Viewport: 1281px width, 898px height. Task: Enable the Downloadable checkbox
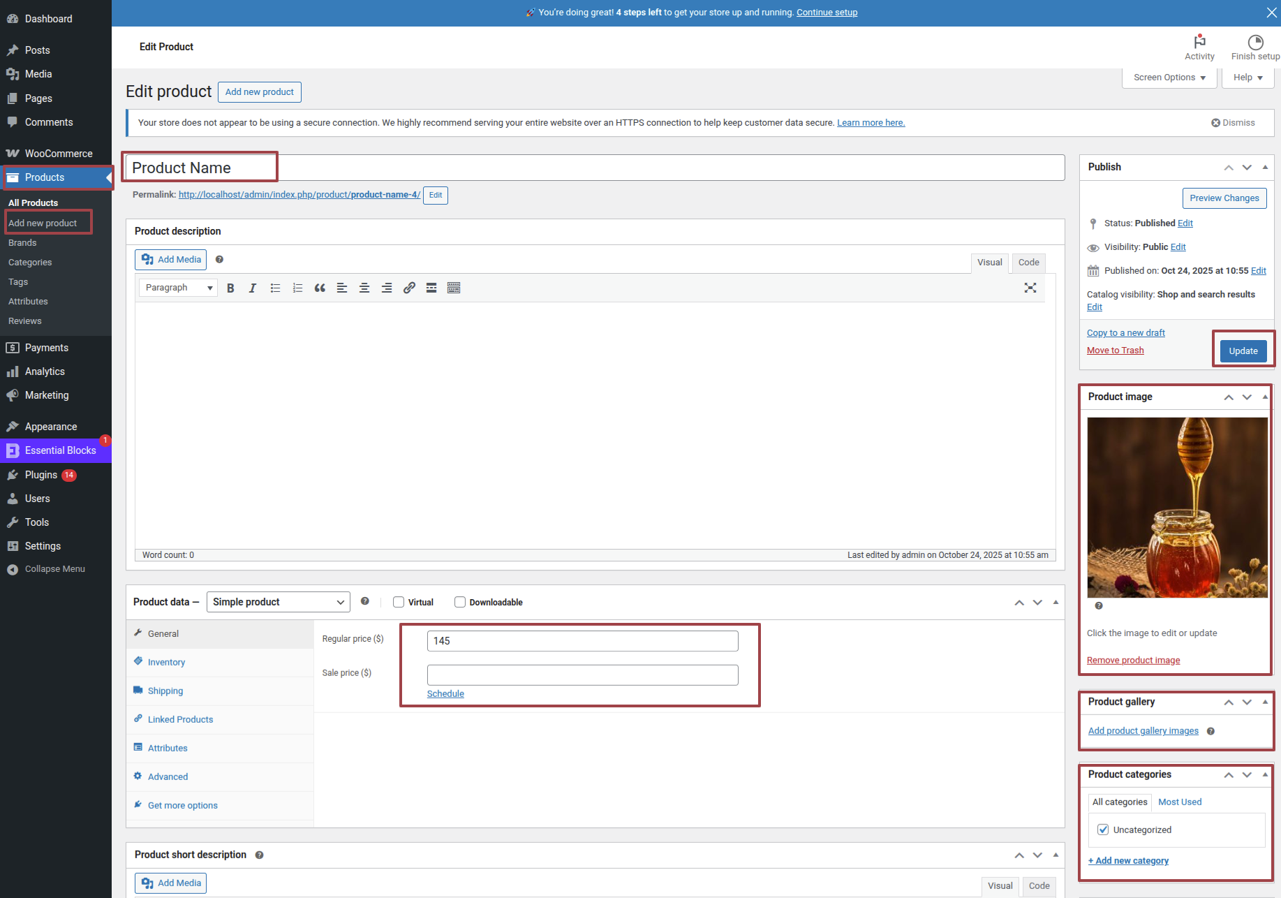[x=460, y=602]
